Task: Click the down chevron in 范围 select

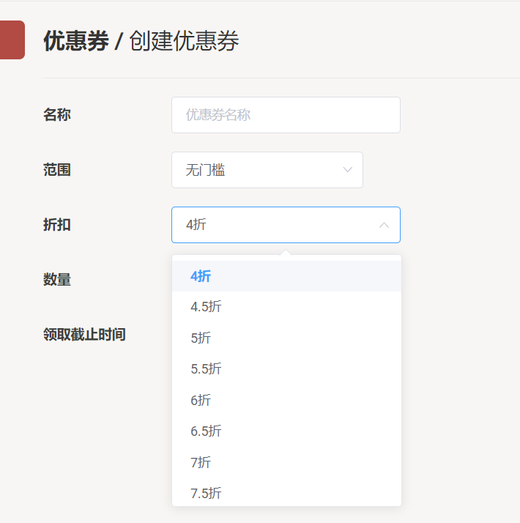Action: pyautogui.click(x=347, y=170)
